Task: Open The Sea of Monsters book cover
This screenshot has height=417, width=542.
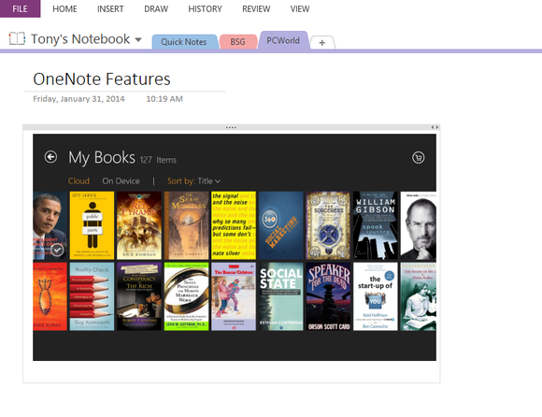Action: coord(186,225)
